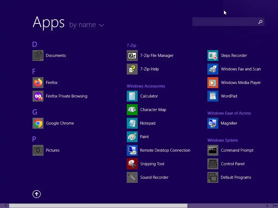Open Default Programs icon
278x208 pixels.
(x=213, y=177)
